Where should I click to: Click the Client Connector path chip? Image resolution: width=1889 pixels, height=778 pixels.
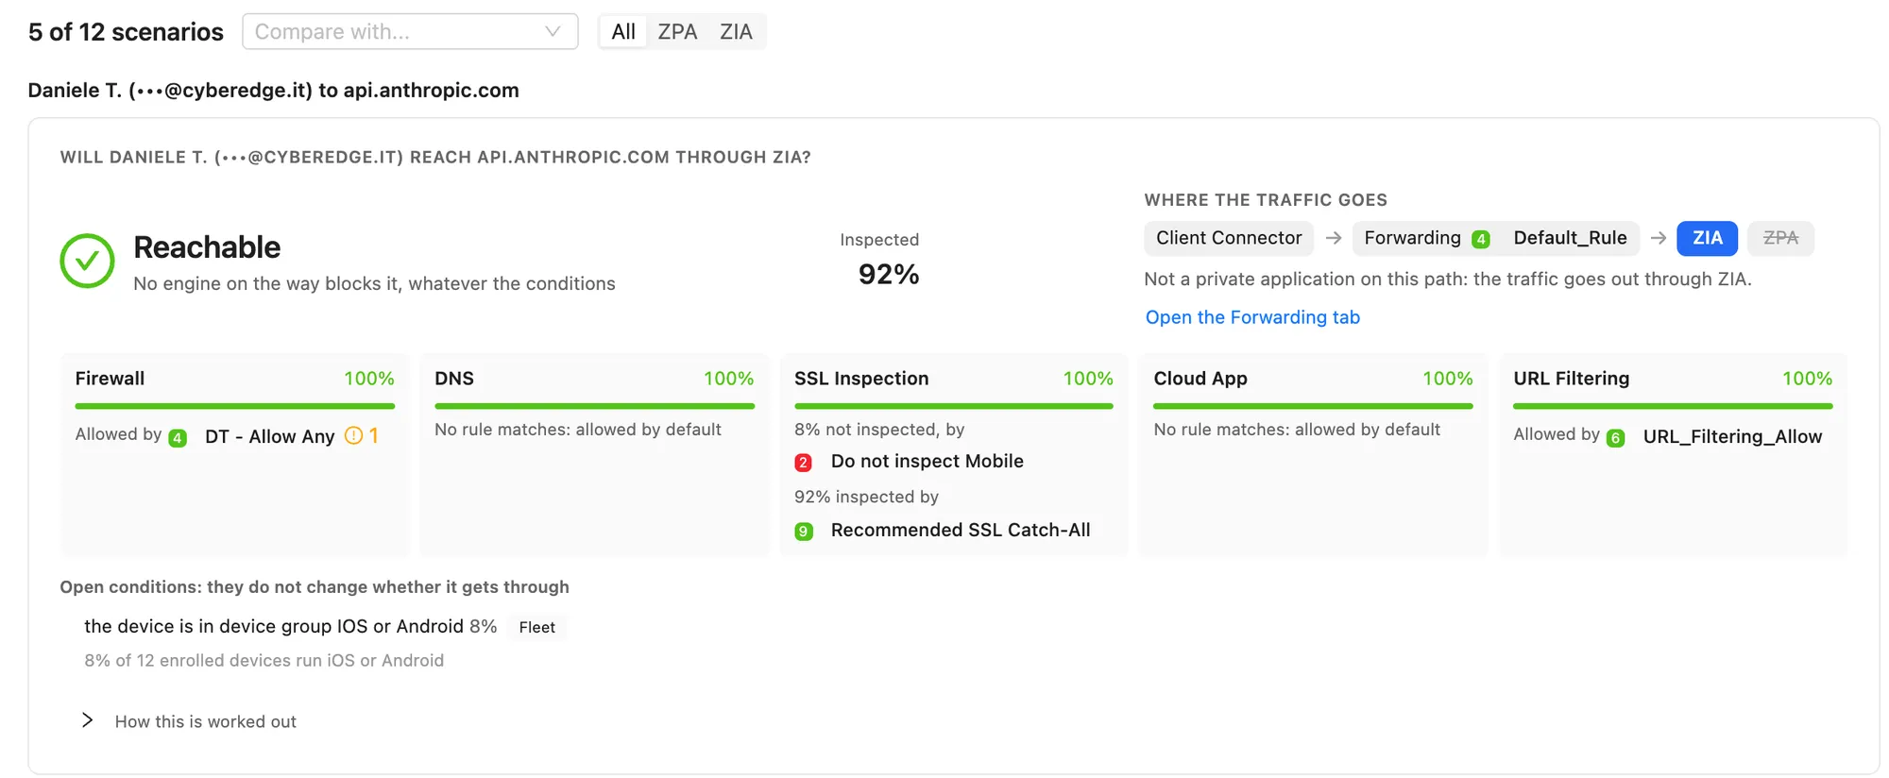pyautogui.click(x=1229, y=238)
